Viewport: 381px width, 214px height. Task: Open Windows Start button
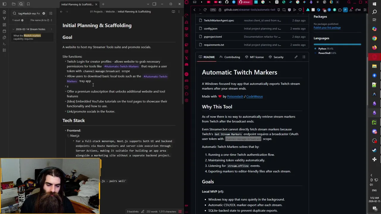coord(374,4)
